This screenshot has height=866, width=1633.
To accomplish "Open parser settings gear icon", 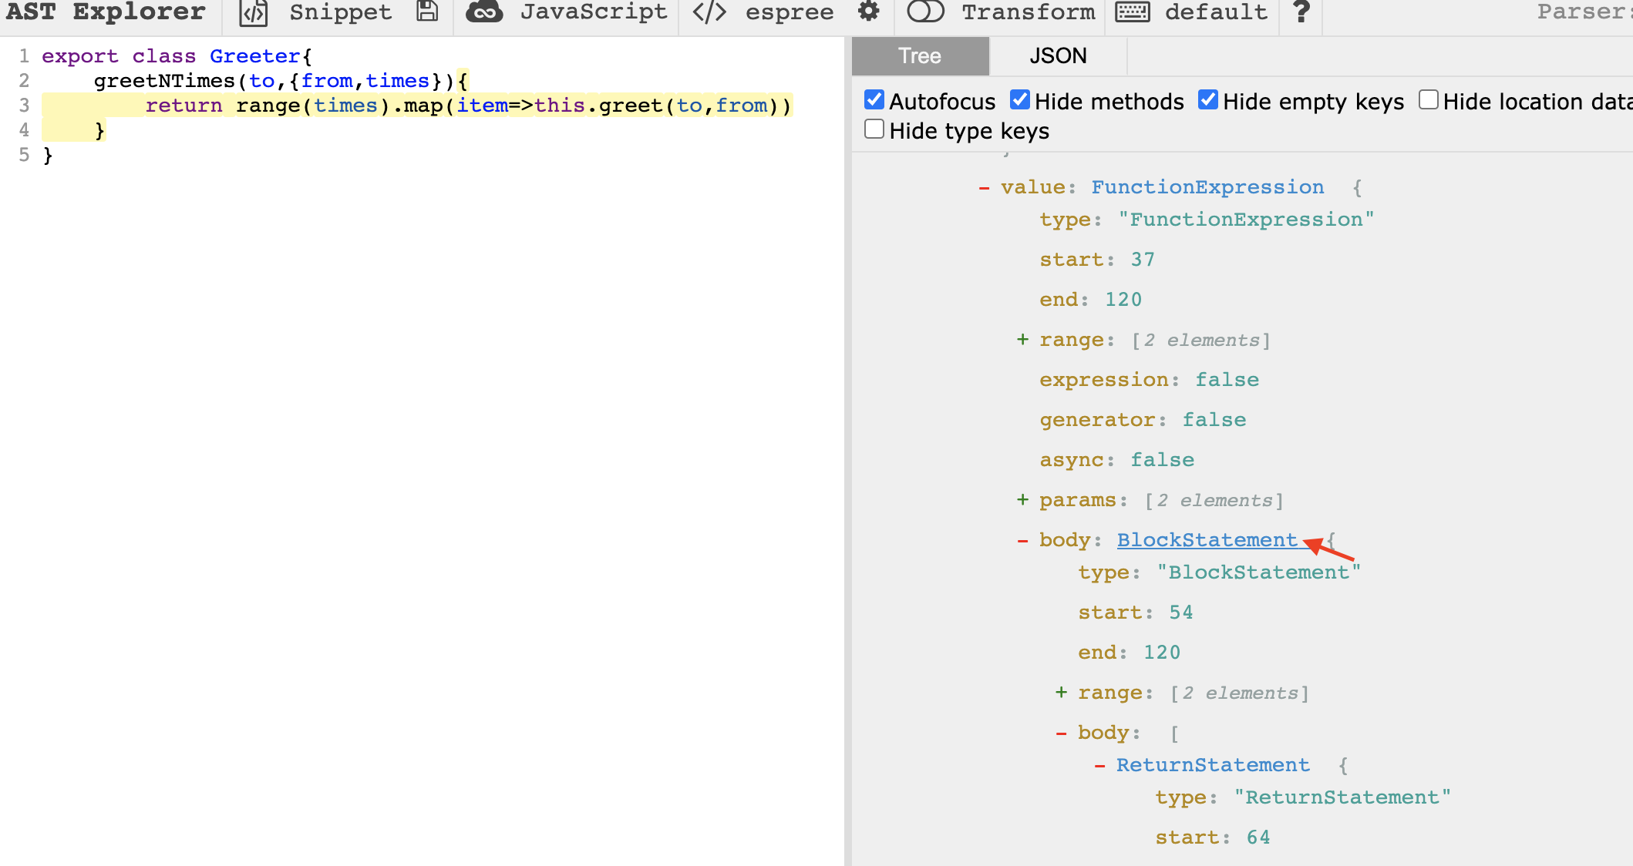I will (869, 12).
